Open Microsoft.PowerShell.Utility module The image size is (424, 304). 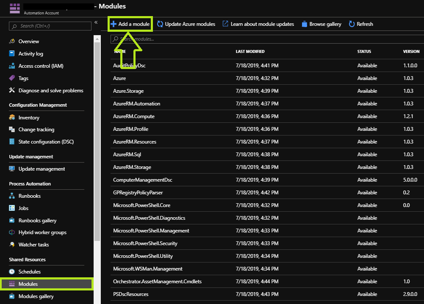coord(267,256)
